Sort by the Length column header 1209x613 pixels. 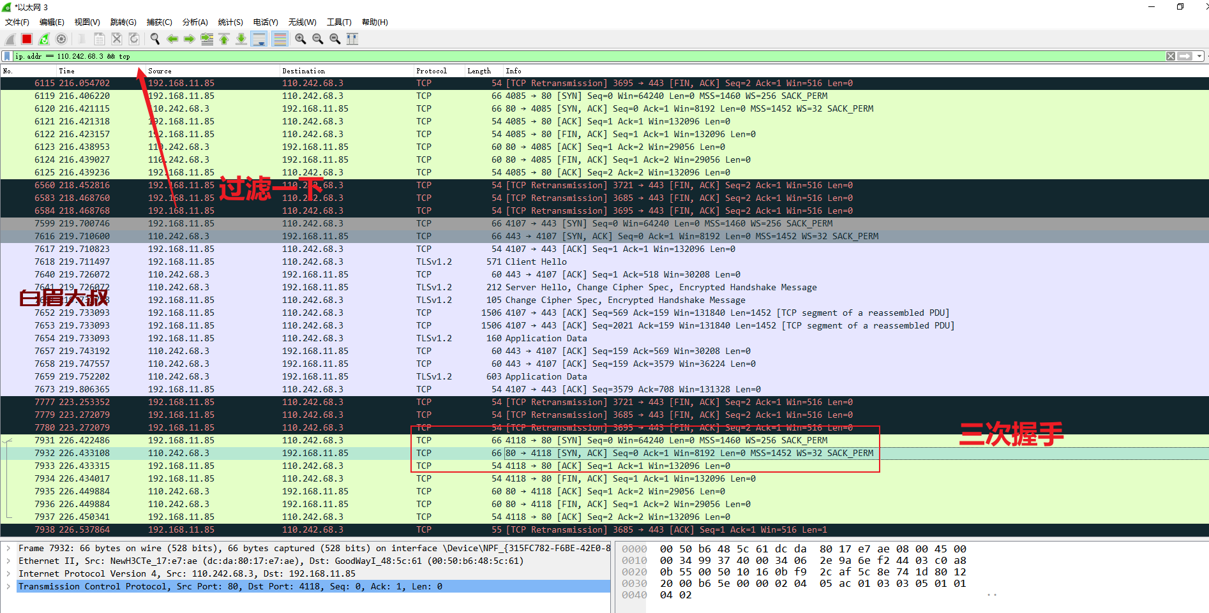click(484, 71)
